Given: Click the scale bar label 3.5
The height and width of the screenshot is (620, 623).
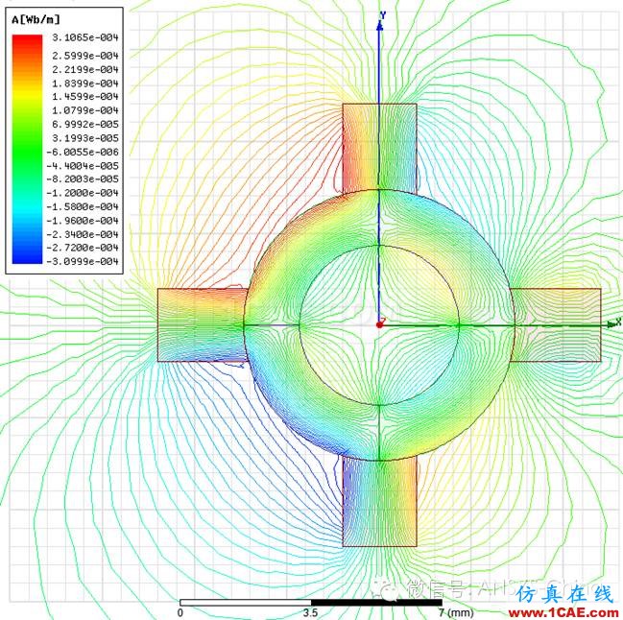Looking at the screenshot, I should 311,613.
